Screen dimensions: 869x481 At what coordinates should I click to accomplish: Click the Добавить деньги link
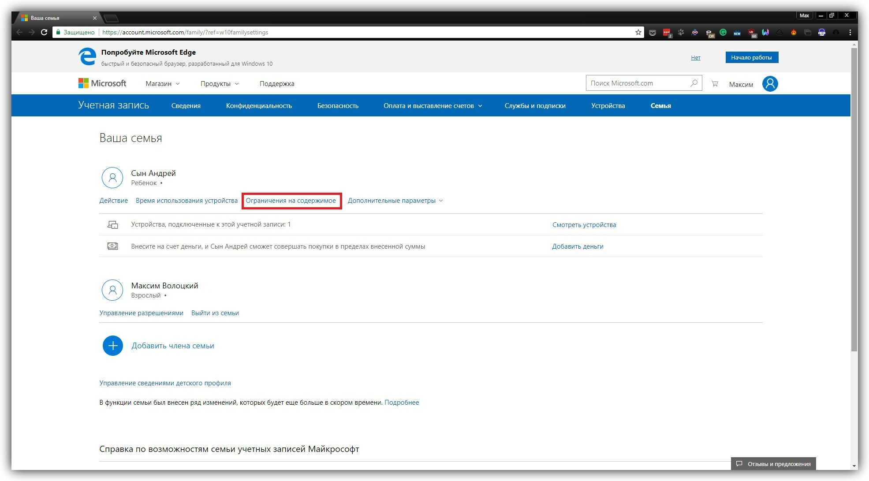[x=578, y=246]
